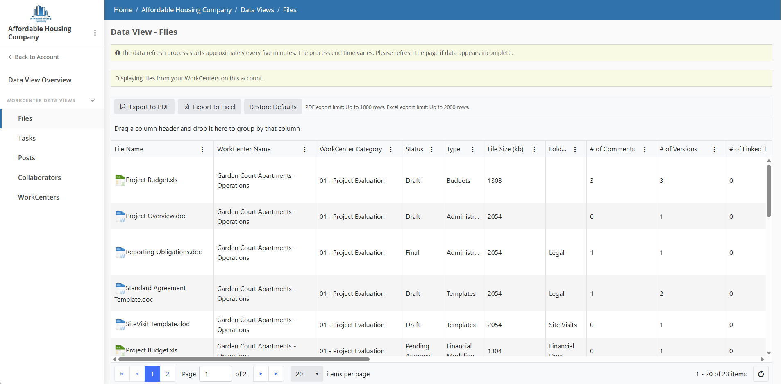Image resolution: width=781 pixels, height=384 pixels.
Task: Open Type column options menu
Action: (473, 149)
